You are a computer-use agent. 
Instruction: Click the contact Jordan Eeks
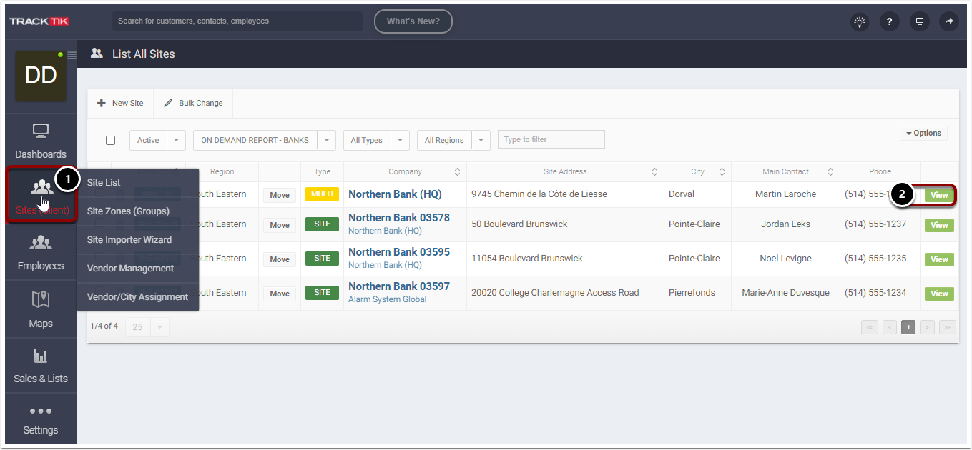pos(785,224)
